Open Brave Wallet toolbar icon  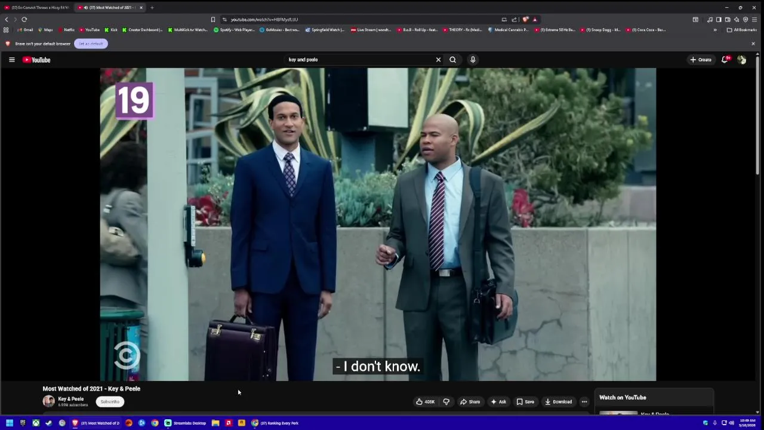[x=728, y=20]
